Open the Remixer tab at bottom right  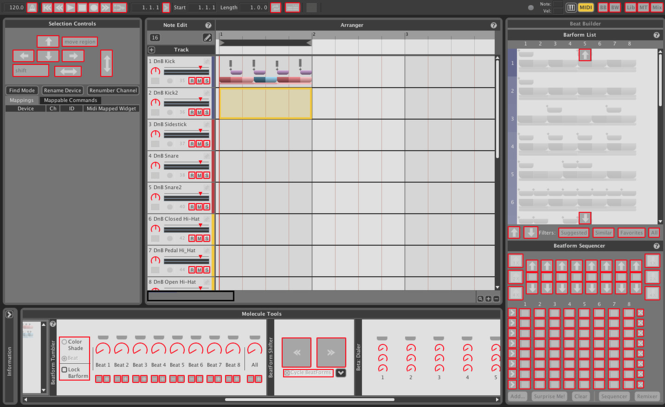[647, 396]
